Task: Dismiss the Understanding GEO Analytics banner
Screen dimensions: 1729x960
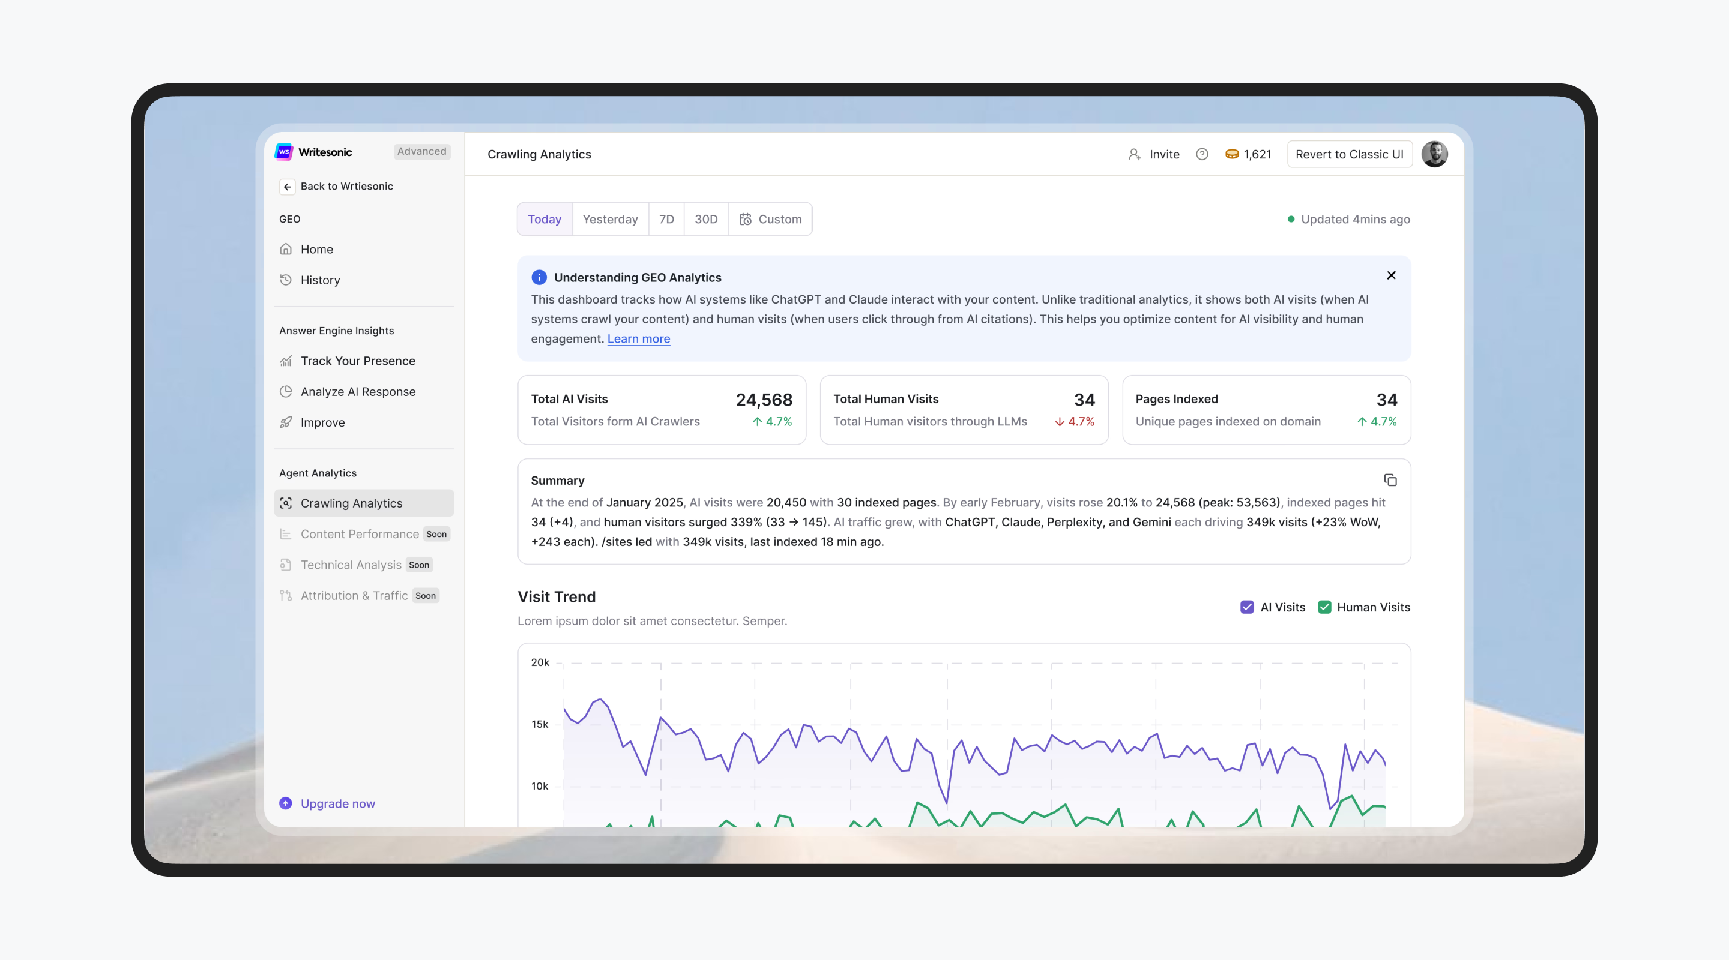Action: 1391,275
